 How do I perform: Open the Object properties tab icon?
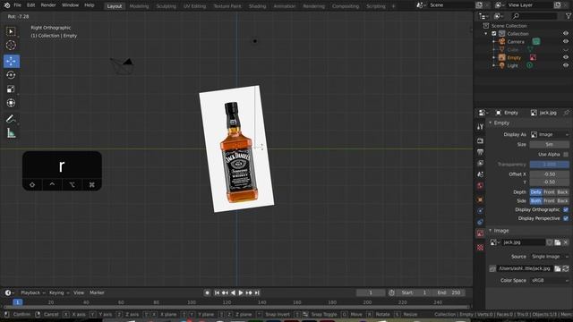(480, 199)
